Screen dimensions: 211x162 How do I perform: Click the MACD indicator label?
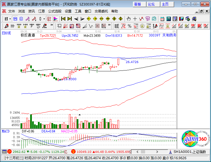[6, 131]
